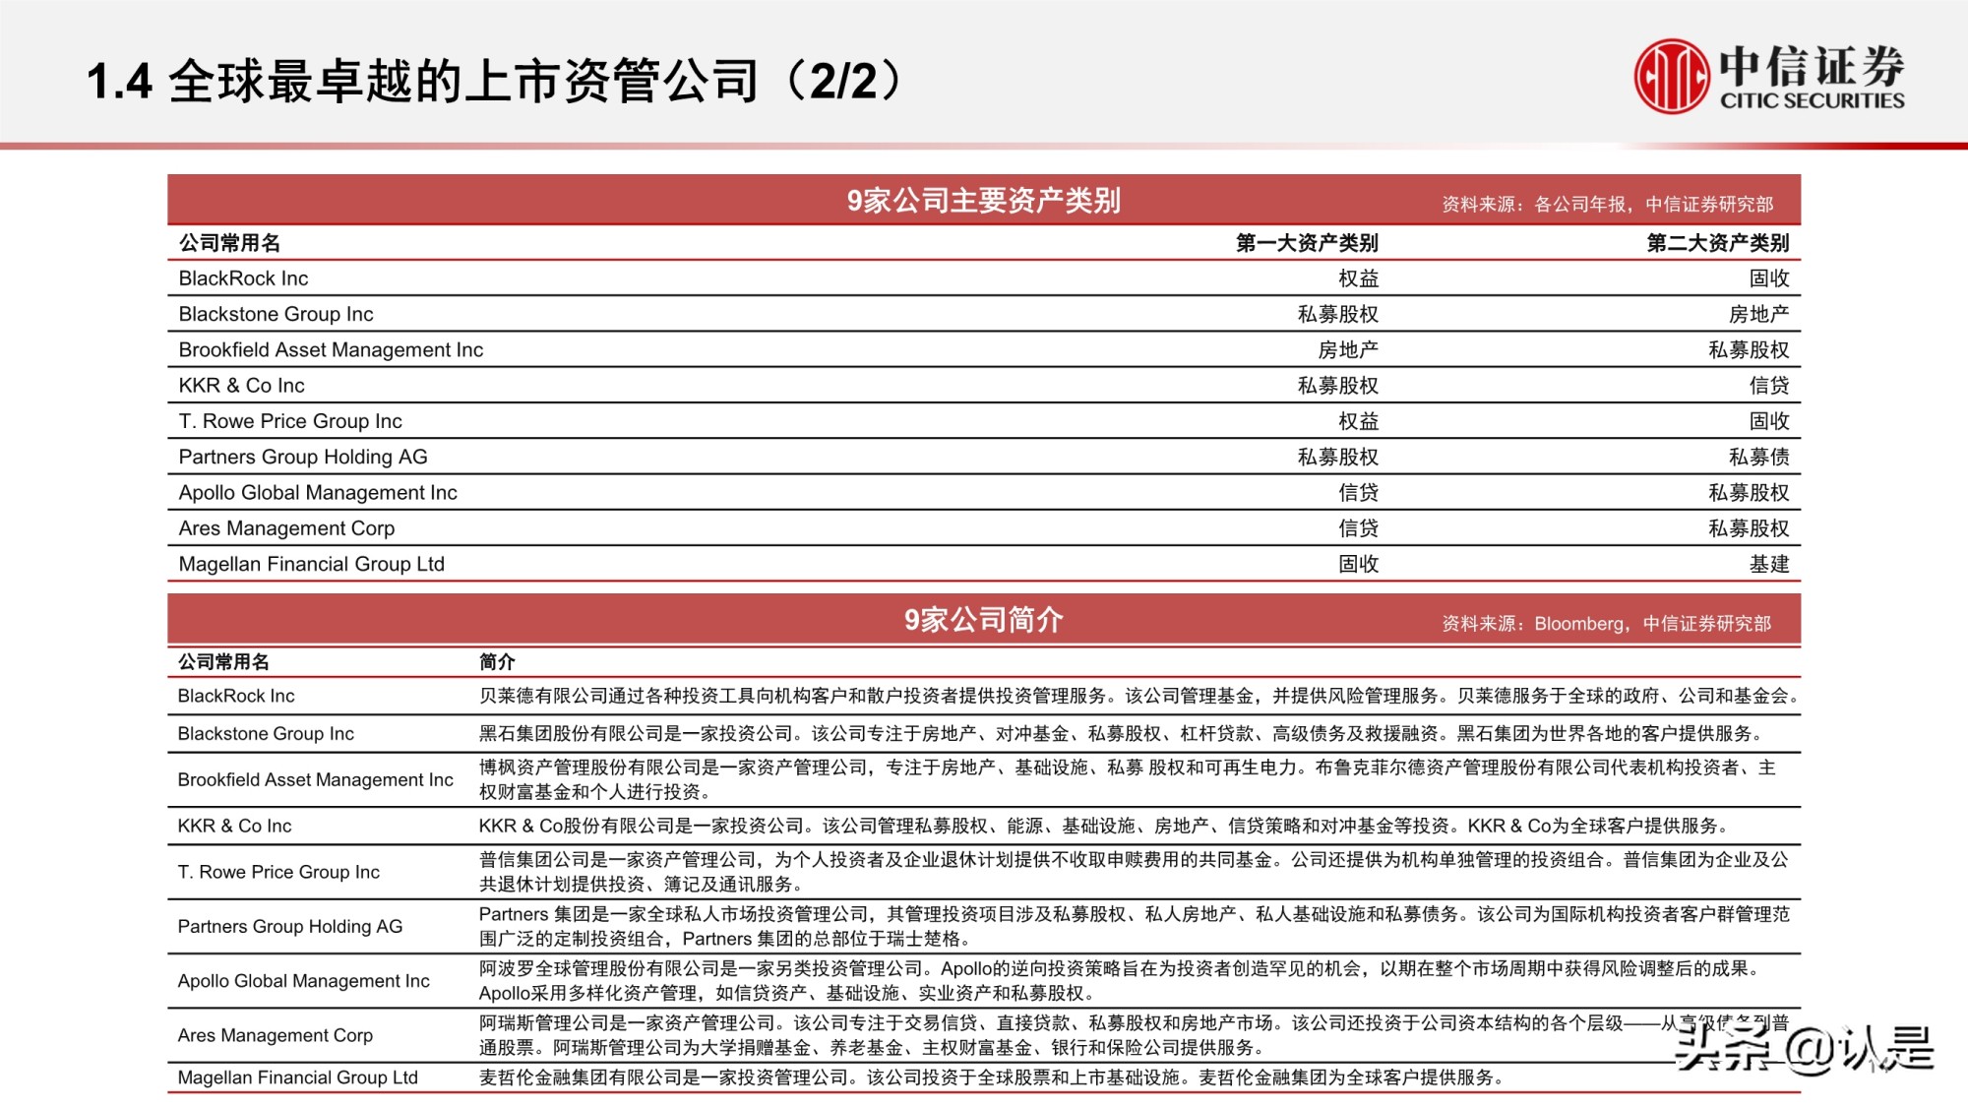Click Brookfield Asset Management Inc

[x=330, y=349]
